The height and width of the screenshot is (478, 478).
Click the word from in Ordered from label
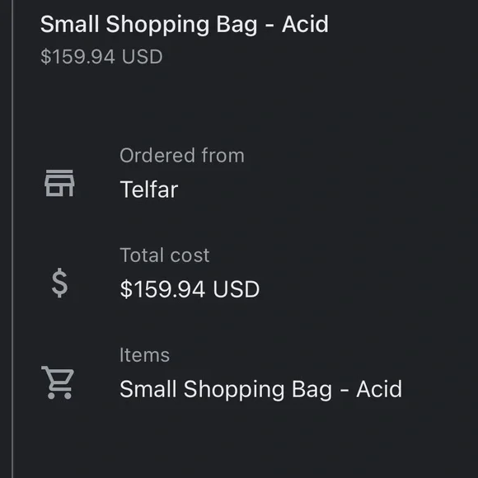[223, 155]
